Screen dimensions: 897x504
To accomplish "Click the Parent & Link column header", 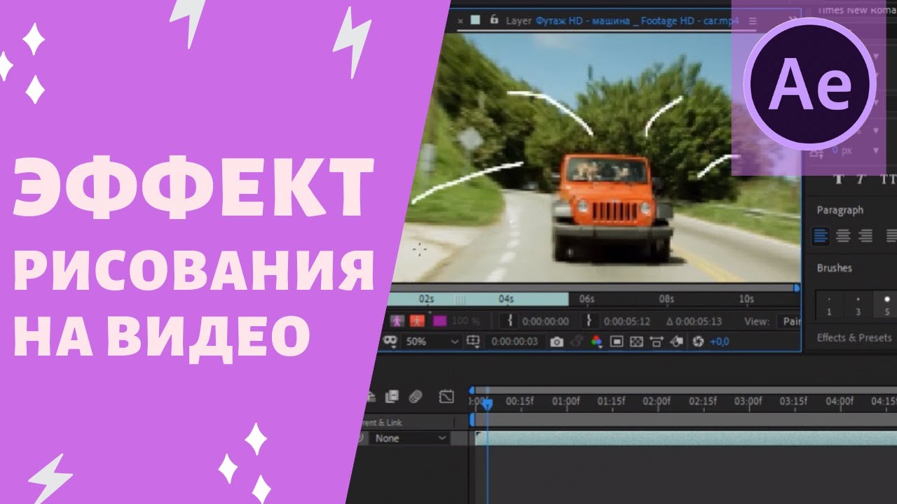I will point(382,423).
